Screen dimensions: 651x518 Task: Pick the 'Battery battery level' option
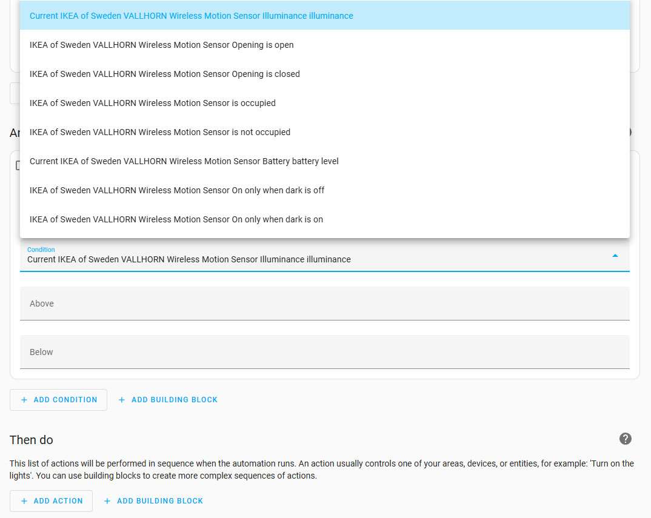184,161
